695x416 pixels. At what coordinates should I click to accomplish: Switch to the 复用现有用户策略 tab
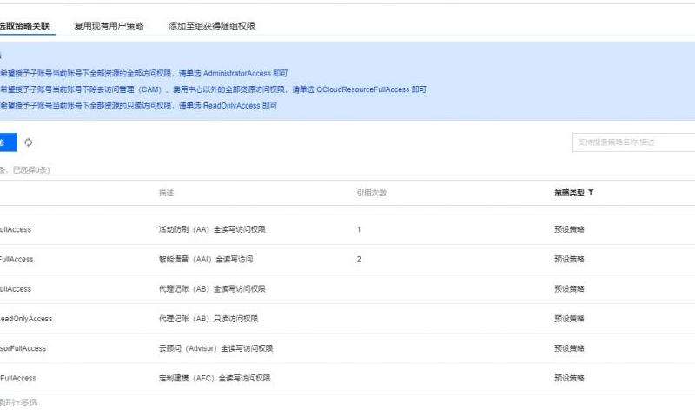click(x=110, y=26)
